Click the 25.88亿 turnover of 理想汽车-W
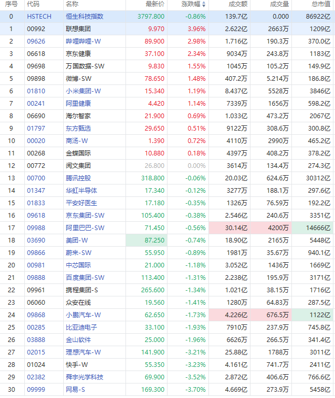Viewport: 335px width, 398px height. (x=236, y=352)
